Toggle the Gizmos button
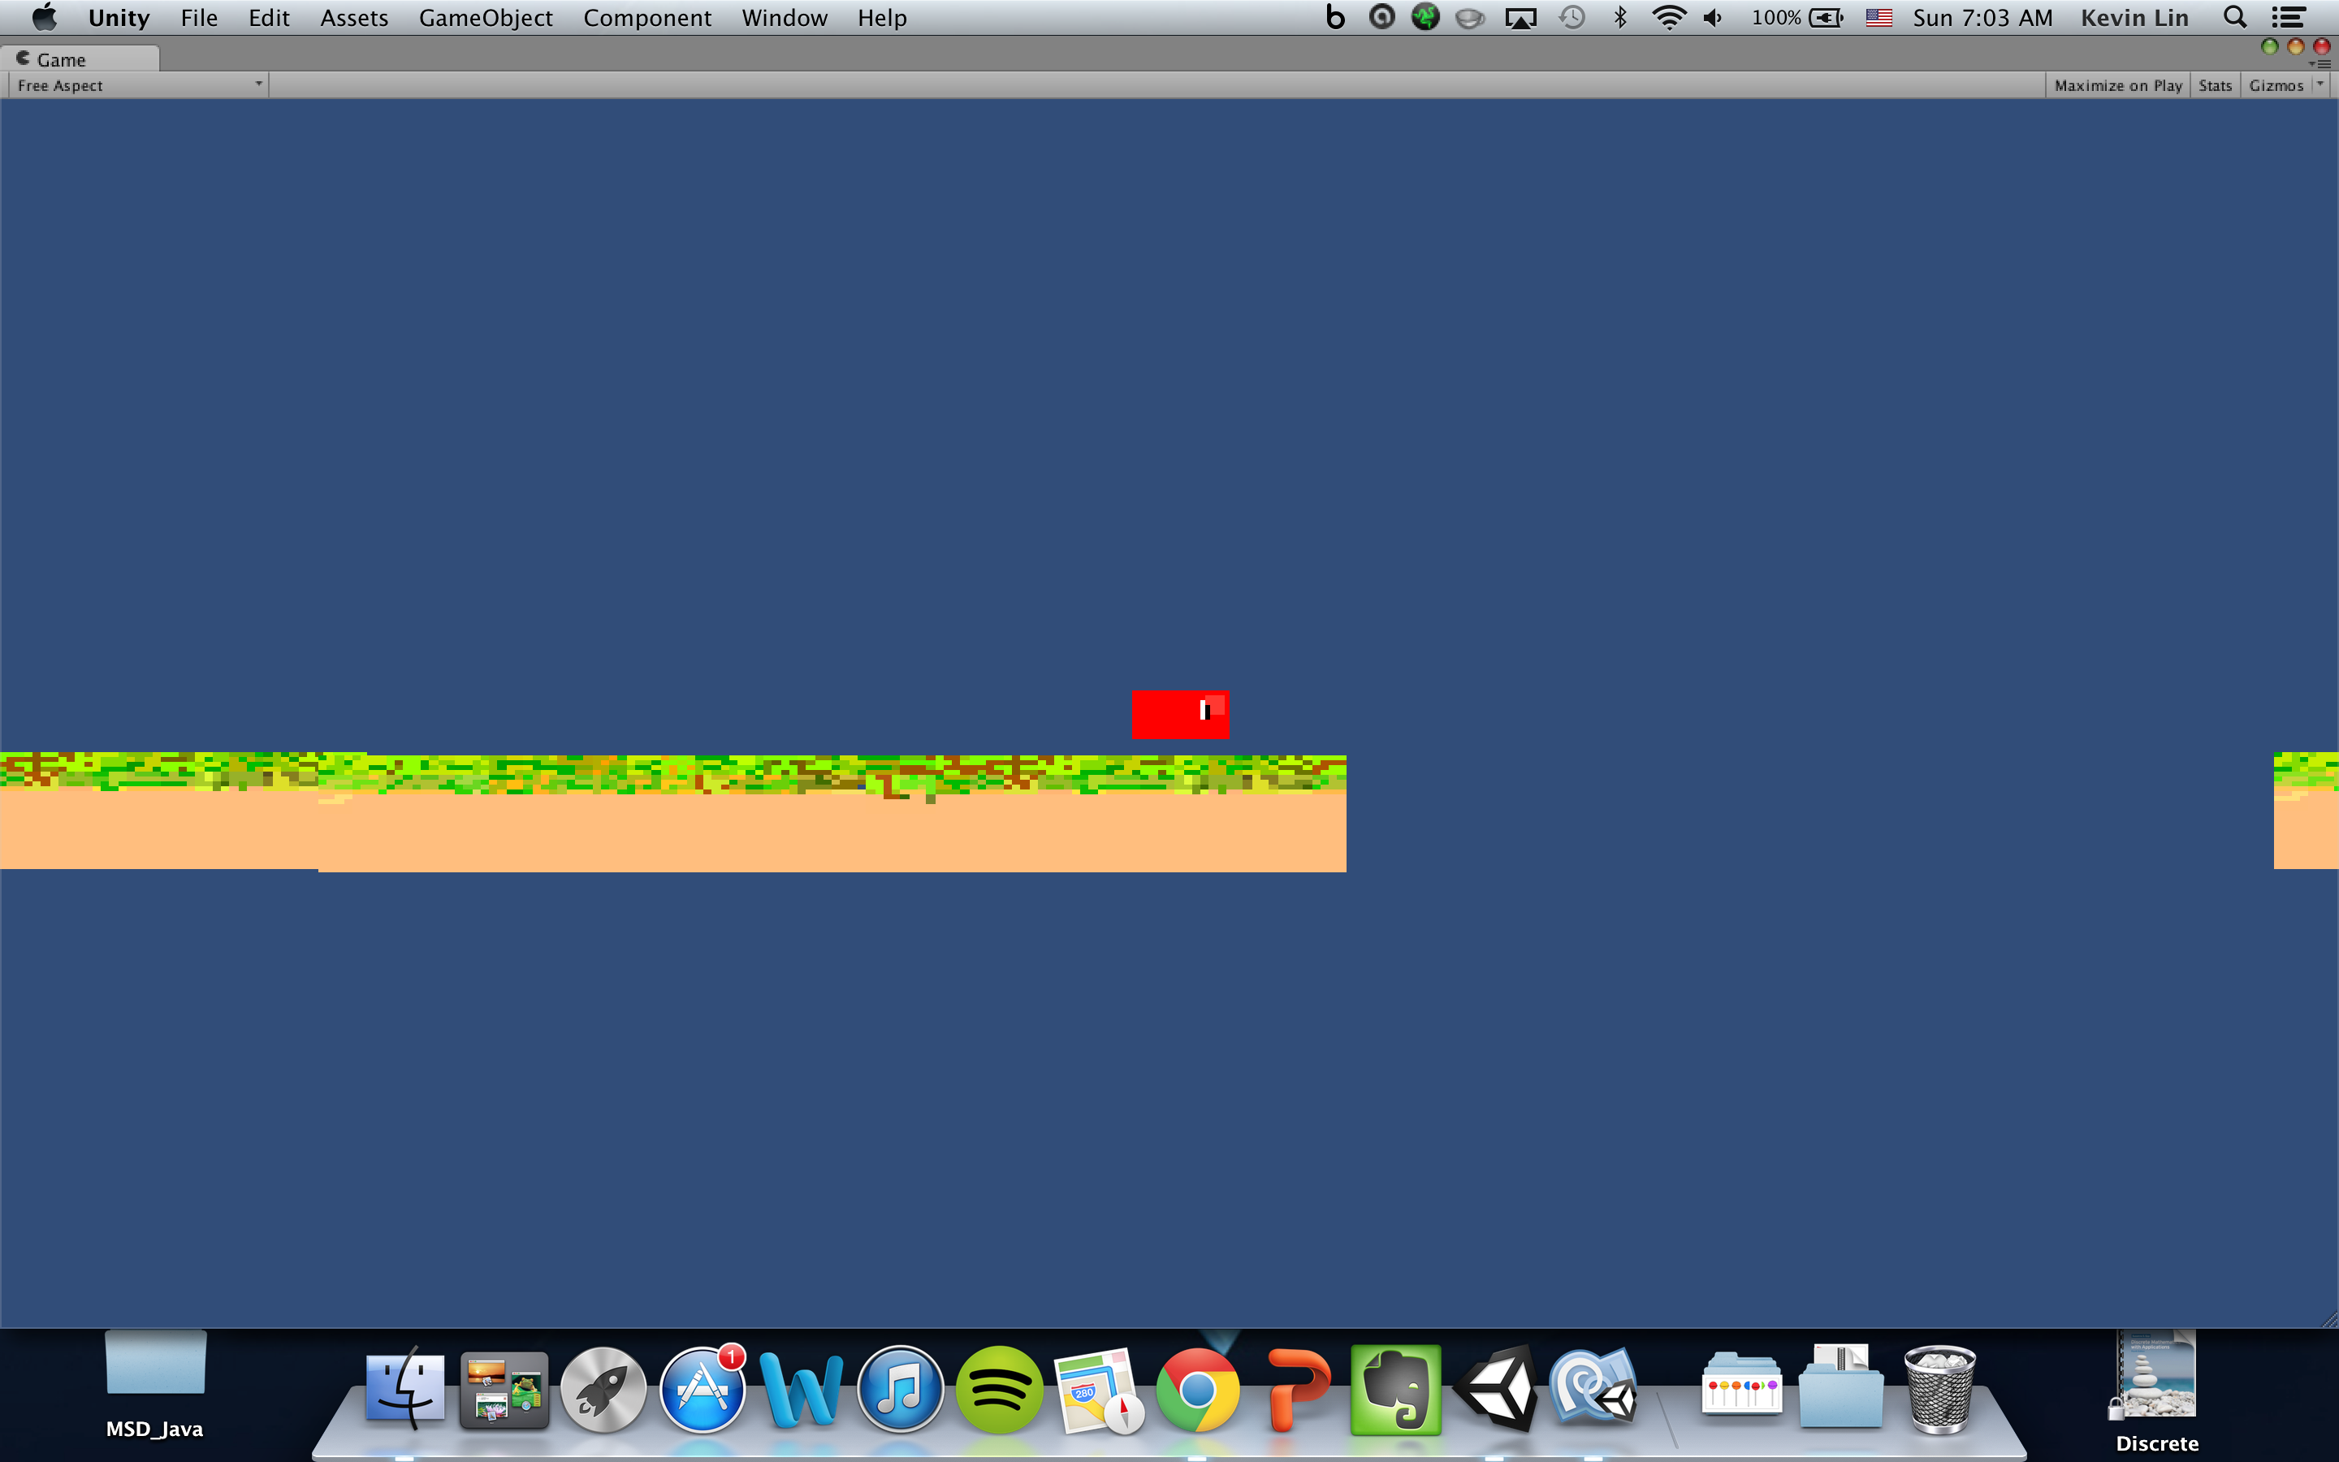This screenshot has height=1462, width=2339. pos(2275,85)
